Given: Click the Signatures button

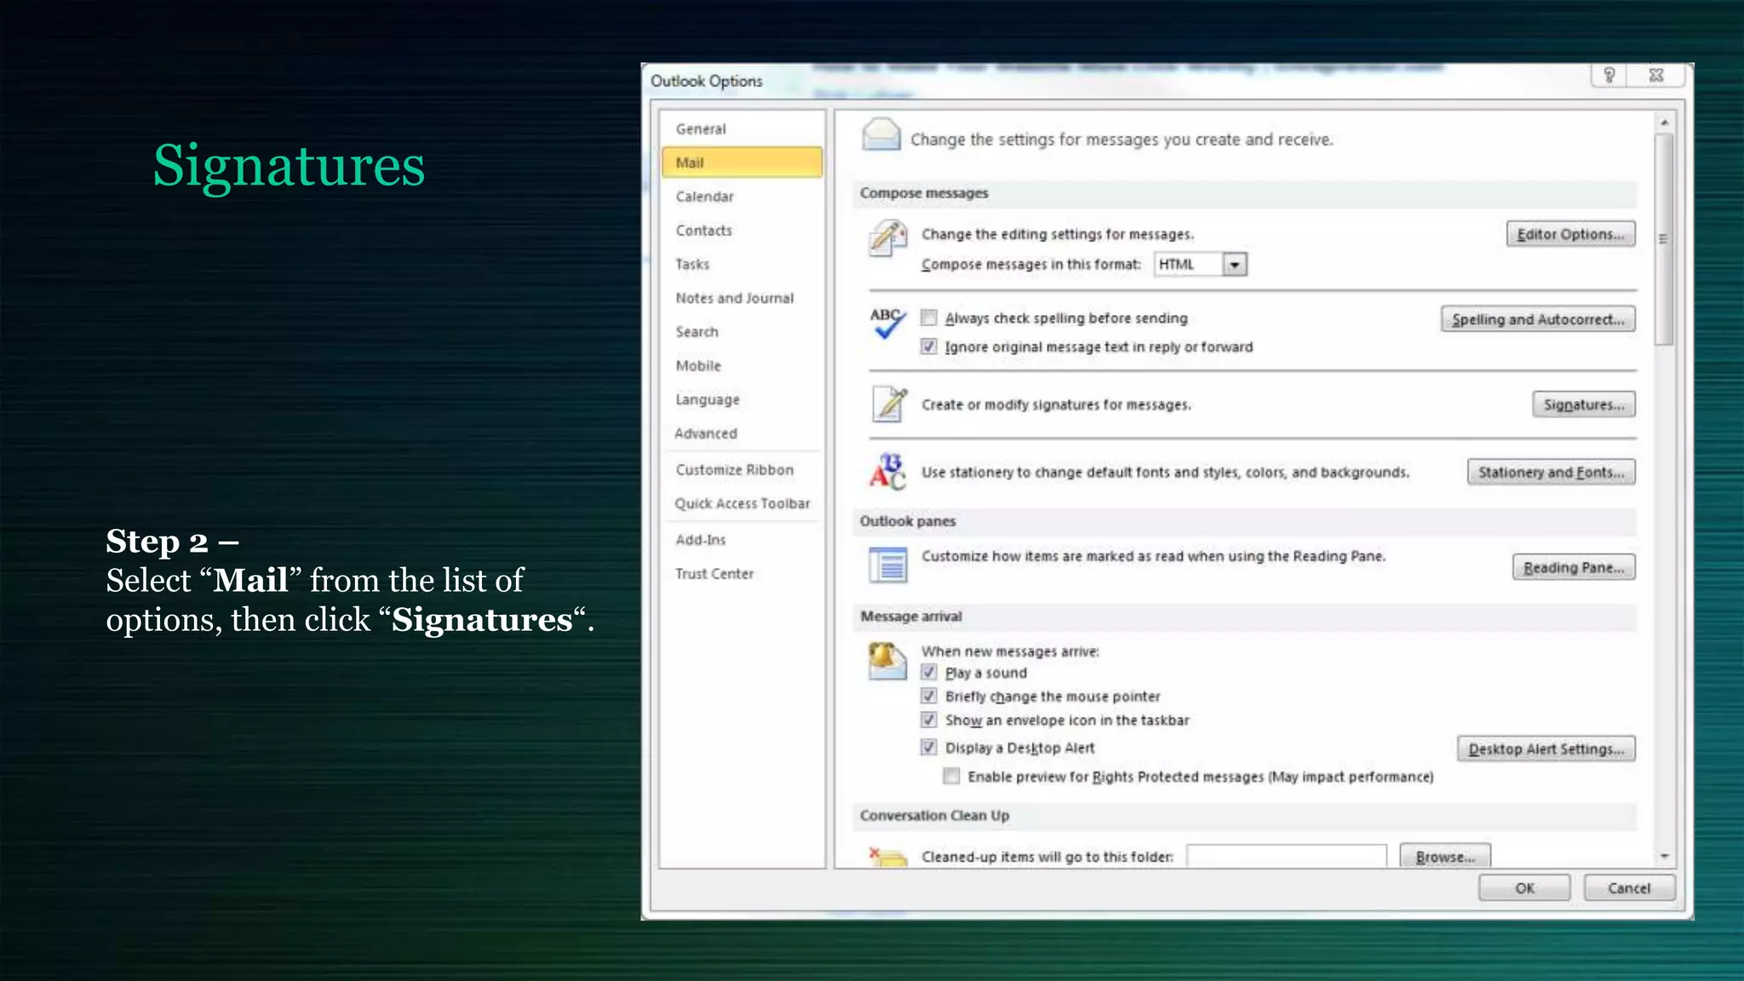Looking at the screenshot, I should [1584, 404].
